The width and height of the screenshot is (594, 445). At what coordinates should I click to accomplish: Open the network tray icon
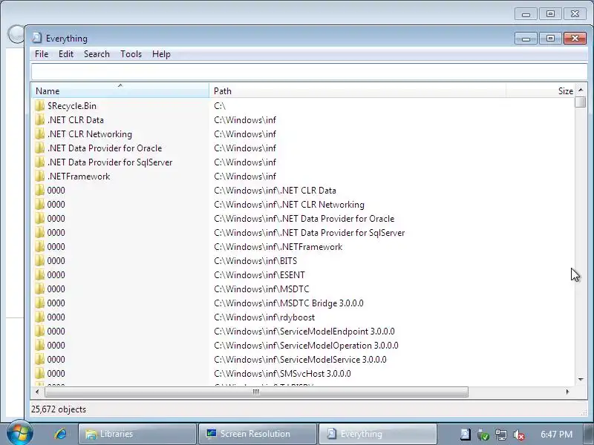click(500, 435)
